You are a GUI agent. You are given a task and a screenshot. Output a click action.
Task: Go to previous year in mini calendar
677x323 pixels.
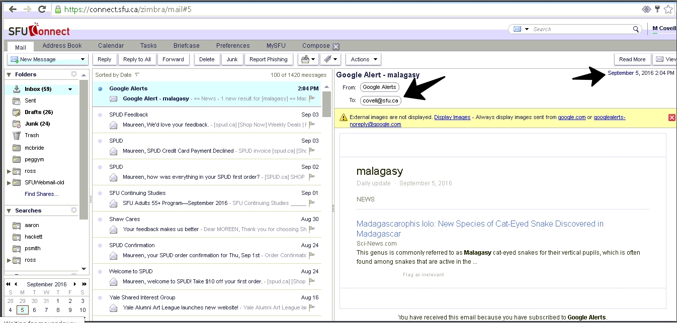point(9,284)
